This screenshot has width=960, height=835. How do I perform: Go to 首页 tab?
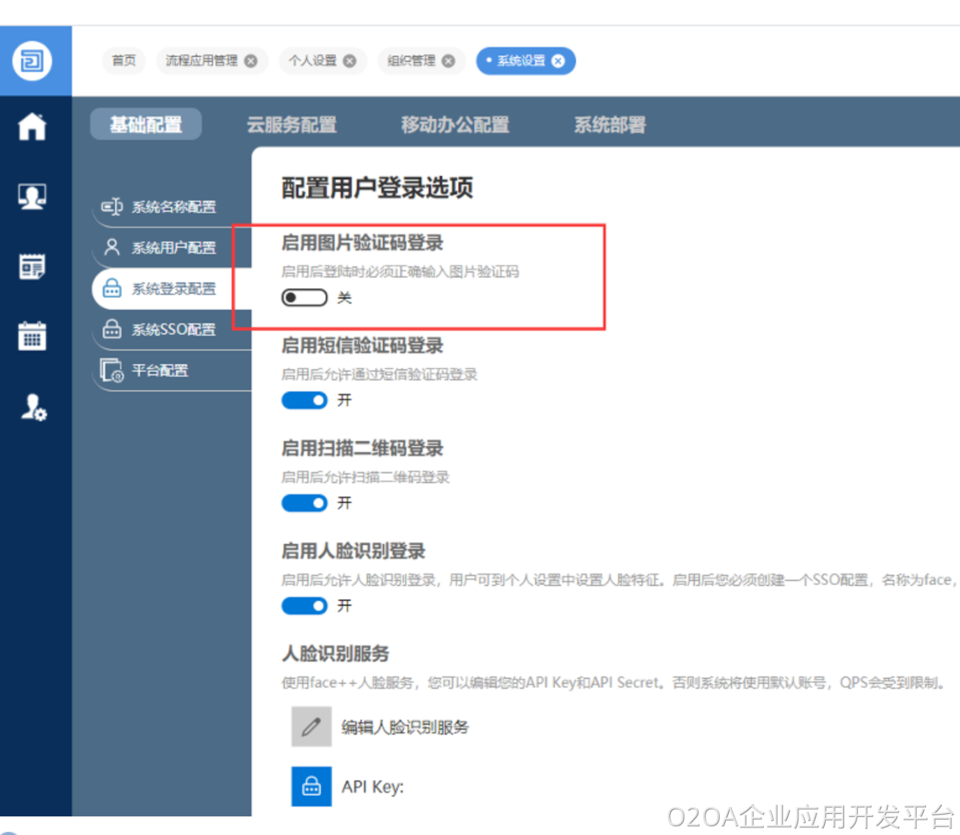click(124, 61)
